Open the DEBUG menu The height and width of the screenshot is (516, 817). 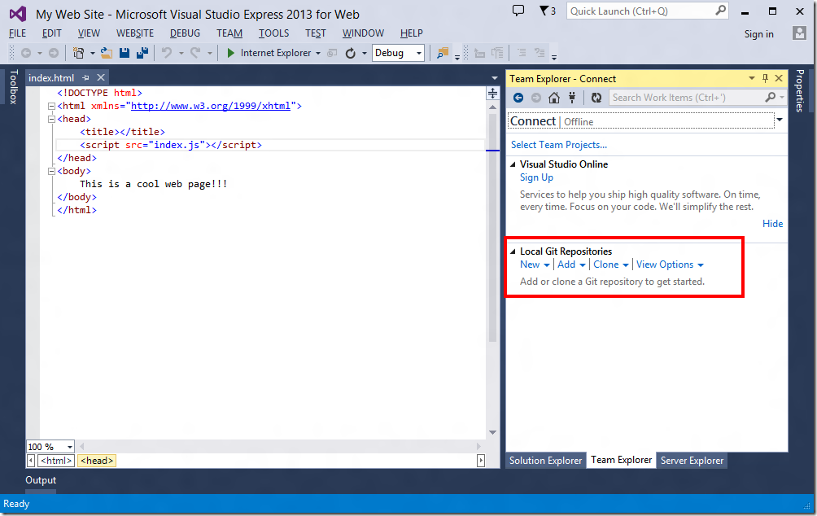click(185, 33)
